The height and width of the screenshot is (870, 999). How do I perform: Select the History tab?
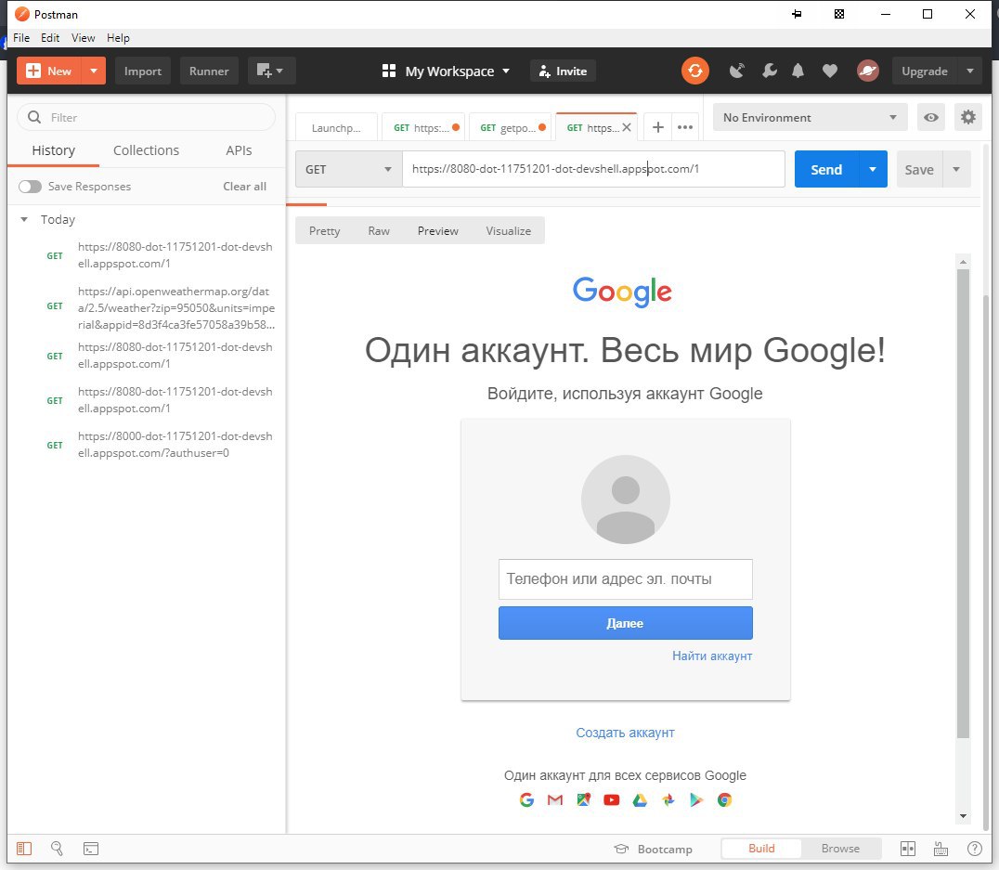pos(54,150)
